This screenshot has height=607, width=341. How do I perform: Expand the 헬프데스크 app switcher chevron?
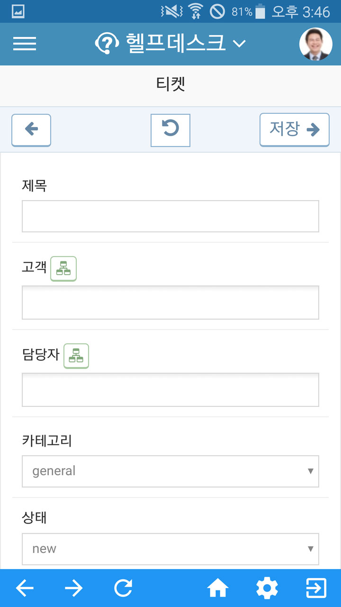click(239, 44)
